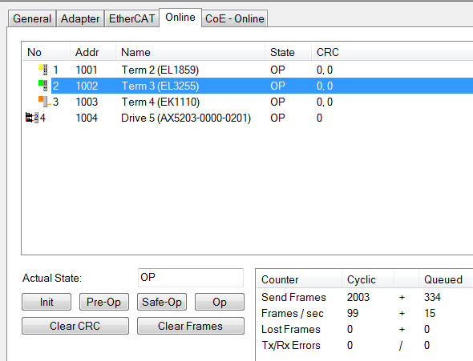The height and width of the screenshot is (361, 473).
Task: Select the row Drive 5 (AX5203-0000-0201)
Action: 248,118
